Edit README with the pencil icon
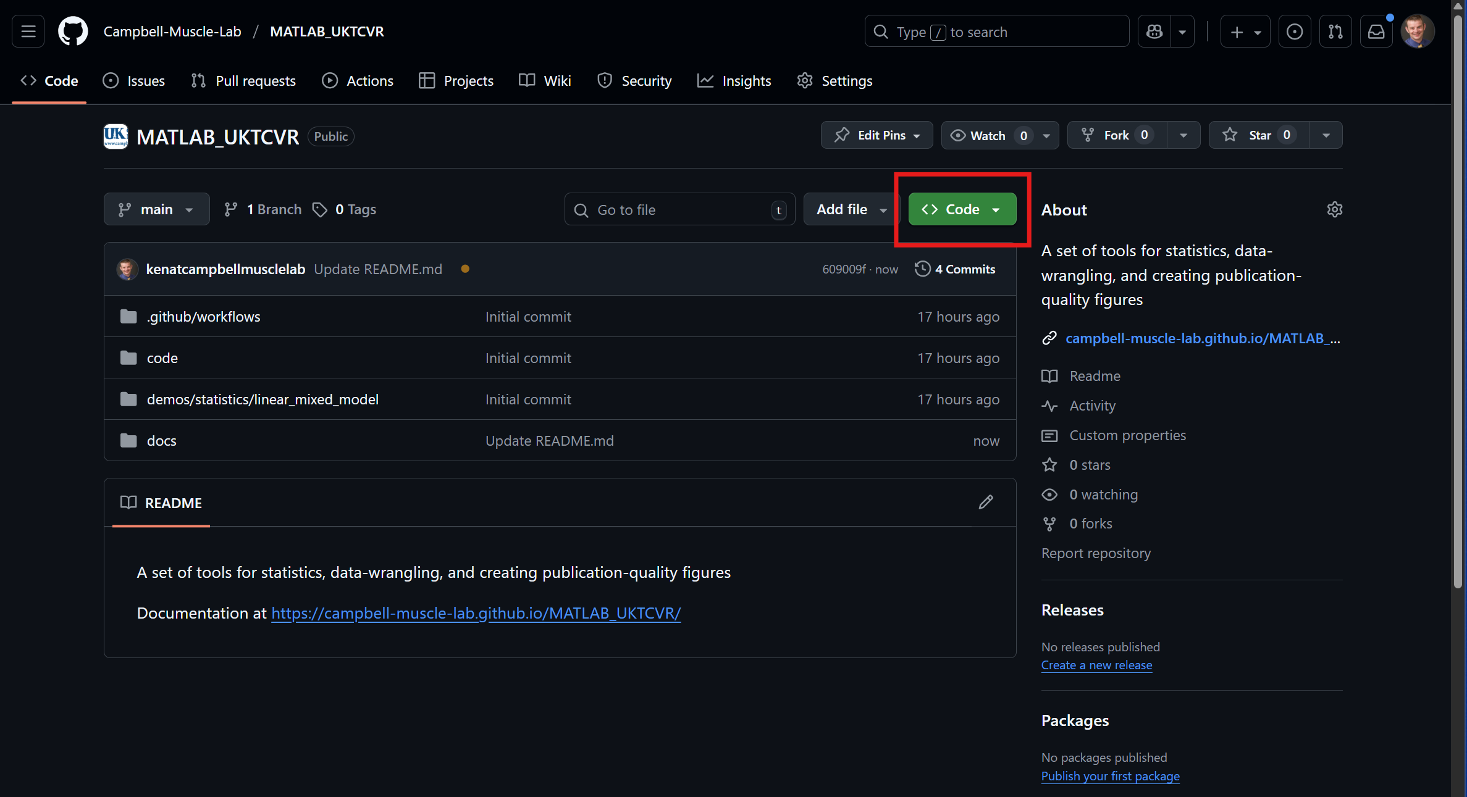1467x797 pixels. pos(986,502)
